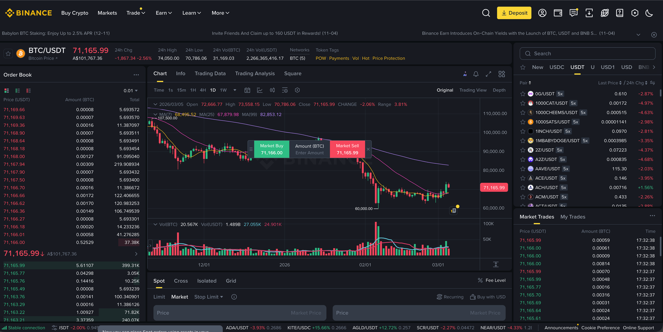Open the hexagon chart settings icon
This screenshot has height=332, width=663.
297,90
